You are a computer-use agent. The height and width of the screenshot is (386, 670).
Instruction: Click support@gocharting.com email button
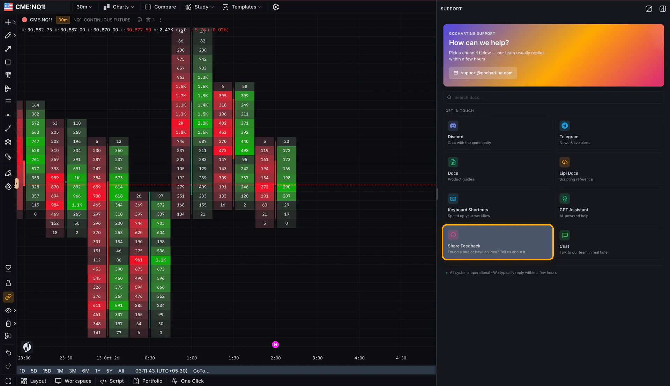point(483,73)
